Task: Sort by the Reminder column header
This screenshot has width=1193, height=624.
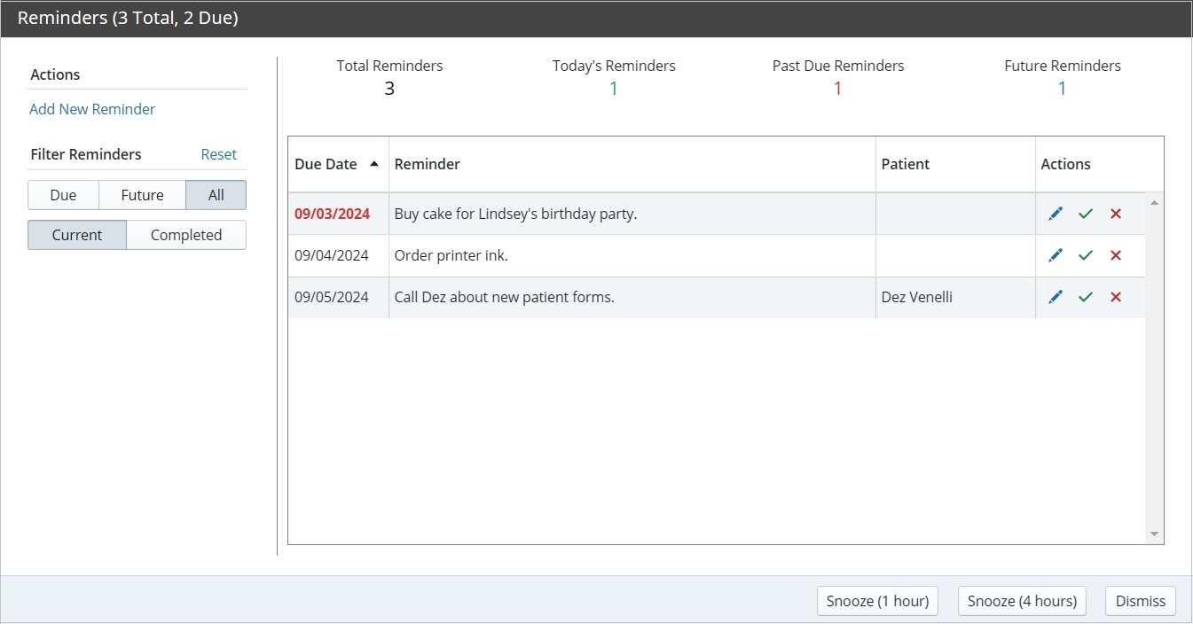Action: 632,164
